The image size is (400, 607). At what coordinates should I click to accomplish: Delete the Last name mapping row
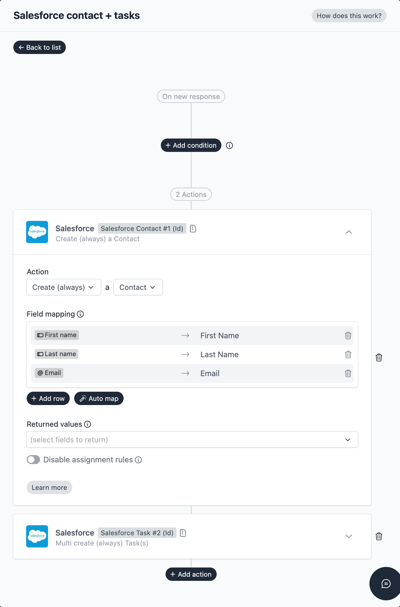[x=348, y=354]
